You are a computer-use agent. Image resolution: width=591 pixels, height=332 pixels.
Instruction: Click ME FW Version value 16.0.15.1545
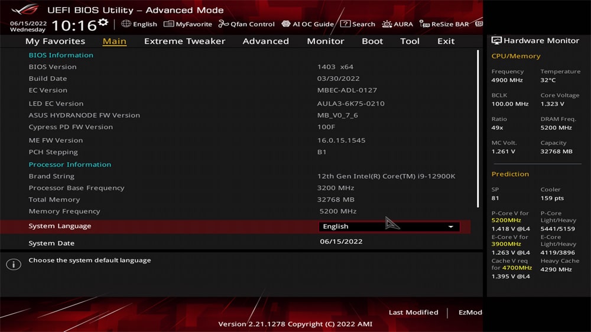pyautogui.click(x=341, y=140)
